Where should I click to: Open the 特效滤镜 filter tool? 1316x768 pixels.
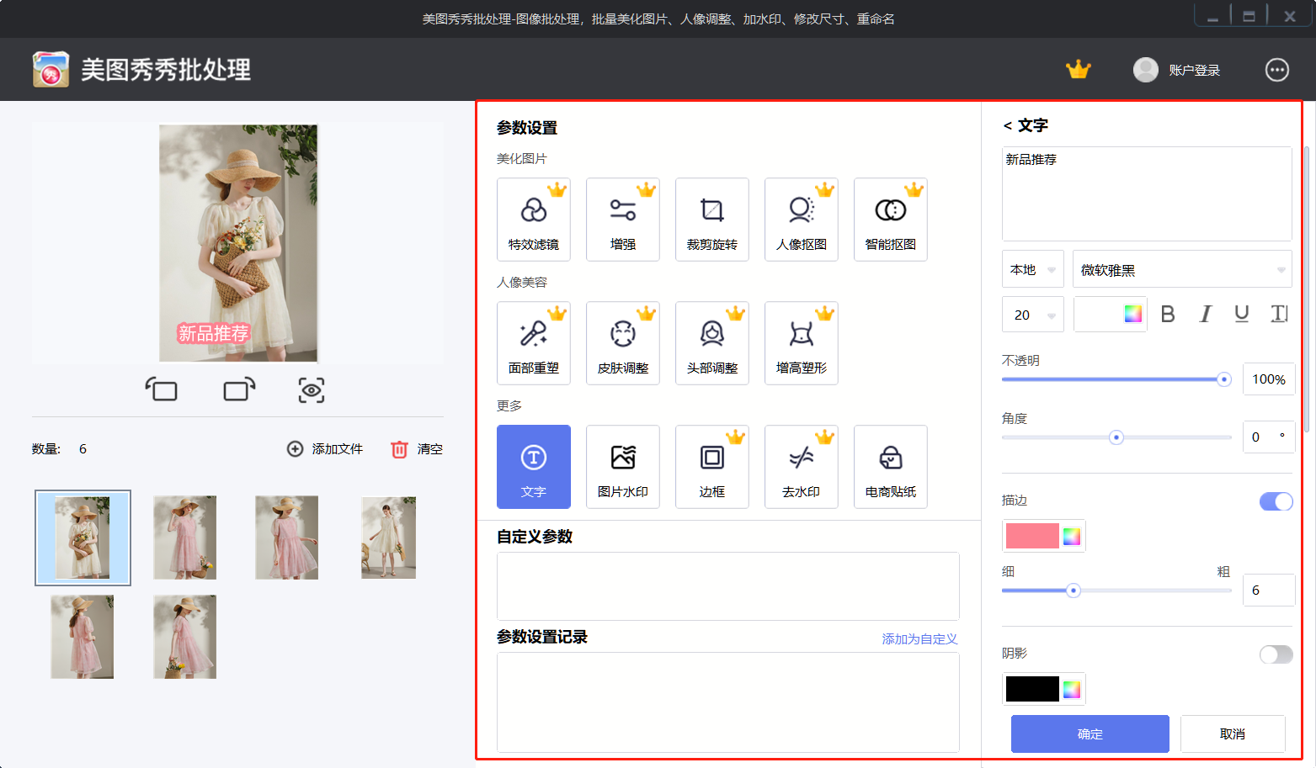[x=533, y=220]
